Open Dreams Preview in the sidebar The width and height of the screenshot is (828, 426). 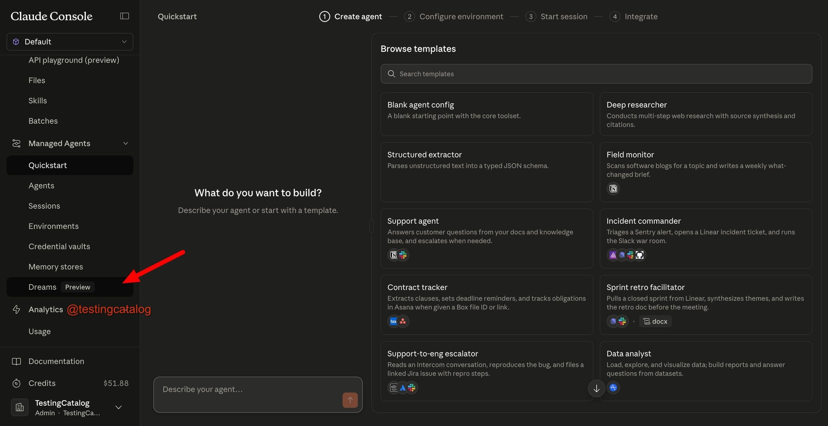(70, 287)
